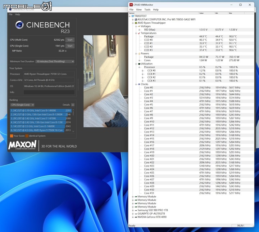
Task: Click the Clocks section icon
Action: pos(139,84)
